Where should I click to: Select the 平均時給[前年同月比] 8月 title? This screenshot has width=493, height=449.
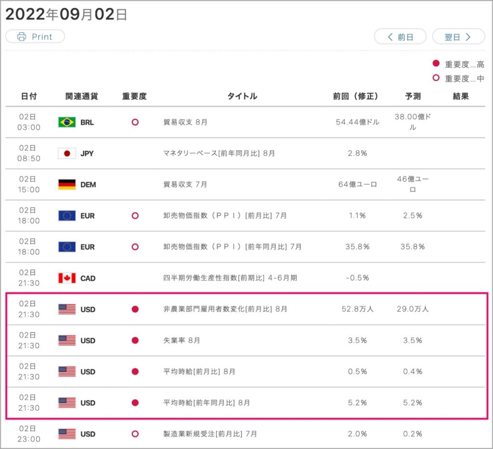(207, 402)
